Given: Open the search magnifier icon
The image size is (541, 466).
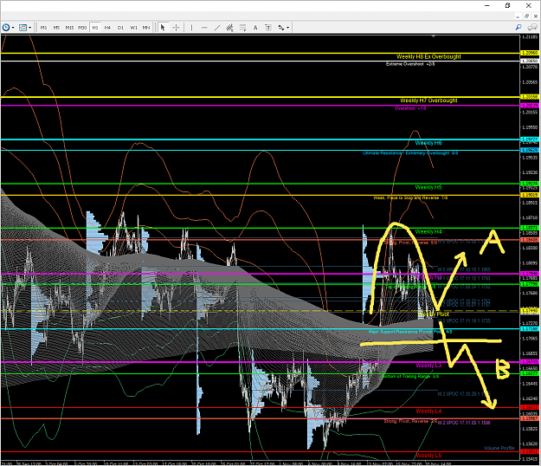Looking at the screenshot, I should point(518,27).
